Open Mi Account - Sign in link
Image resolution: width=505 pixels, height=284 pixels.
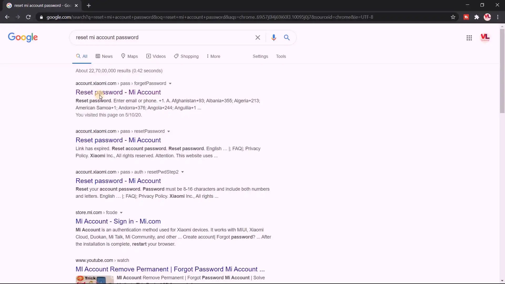tap(118, 221)
